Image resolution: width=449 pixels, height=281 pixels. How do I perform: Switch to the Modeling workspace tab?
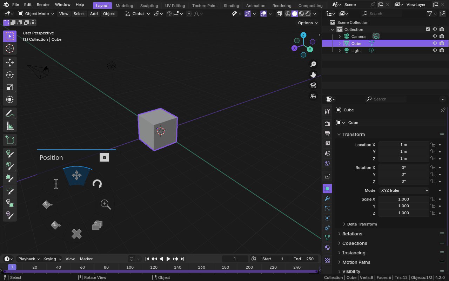[124, 6]
